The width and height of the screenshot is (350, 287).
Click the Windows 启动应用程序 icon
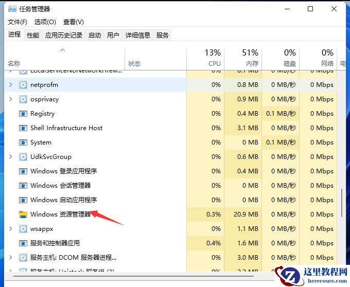pos(23,200)
